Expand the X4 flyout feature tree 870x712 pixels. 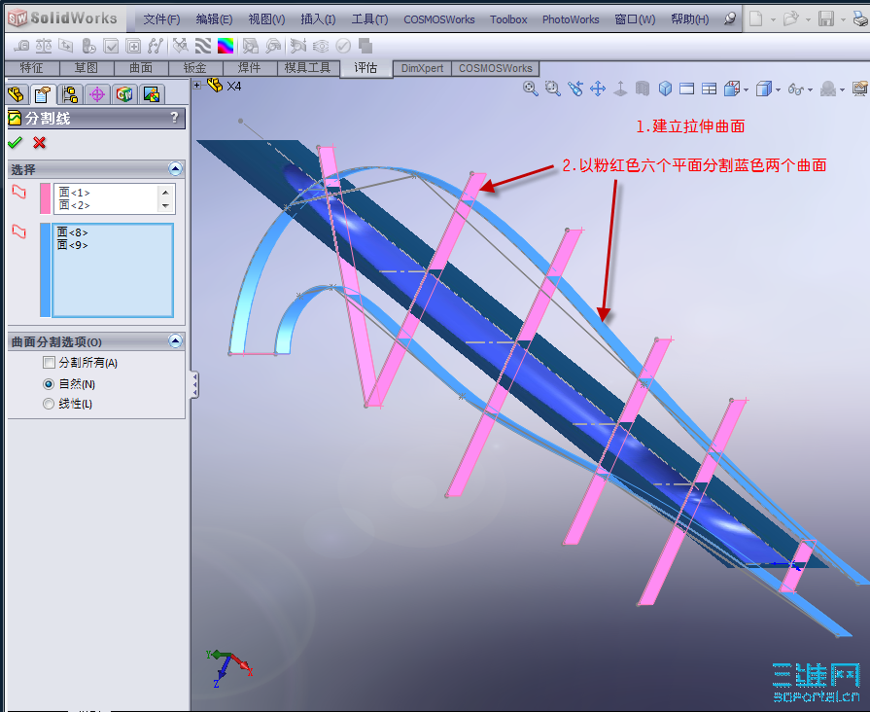(197, 85)
